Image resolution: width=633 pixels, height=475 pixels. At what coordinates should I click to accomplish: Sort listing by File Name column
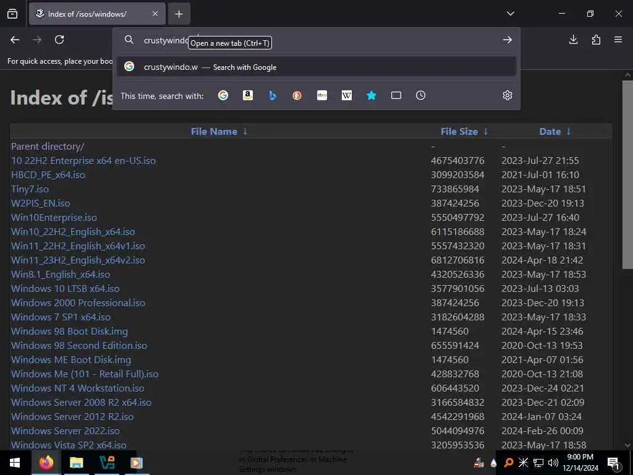coord(214,131)
